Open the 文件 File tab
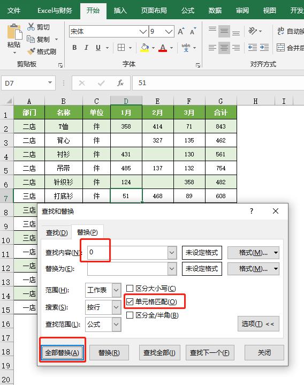The width and height of the screenshot is (304, 385). pos(14,10)
